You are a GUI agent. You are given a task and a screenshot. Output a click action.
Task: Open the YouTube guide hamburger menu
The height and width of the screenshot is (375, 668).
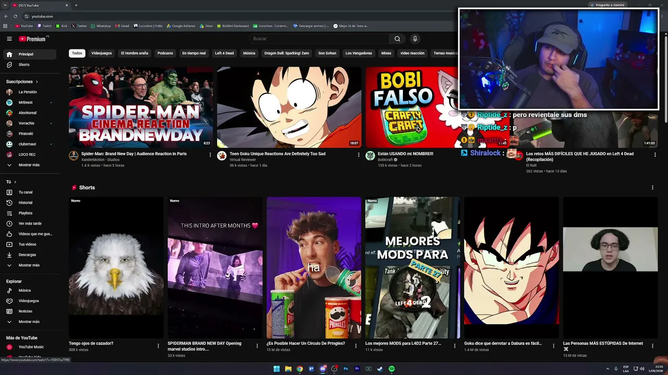9,39
